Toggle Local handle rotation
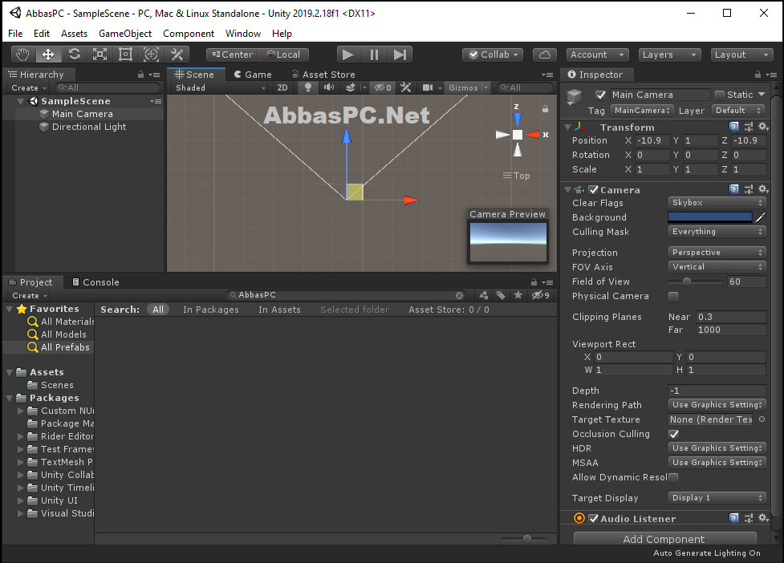 point(283,55)
